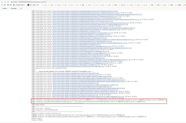Select the Archiving pom.xml warning line
Image resolution: width=186 pixels, height=123 pixels.
[78, 115]
